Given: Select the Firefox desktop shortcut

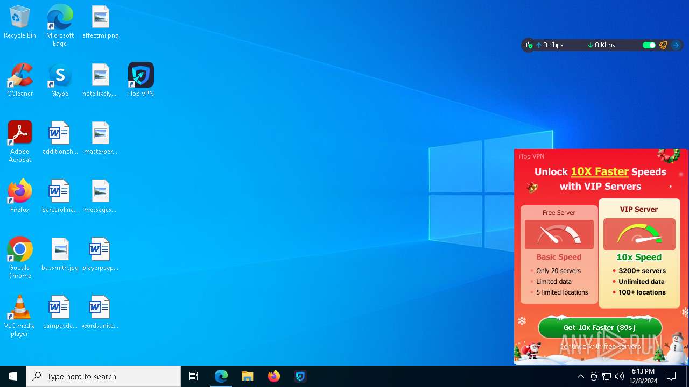Looking at the screenshot, I should tap(20, 197).
